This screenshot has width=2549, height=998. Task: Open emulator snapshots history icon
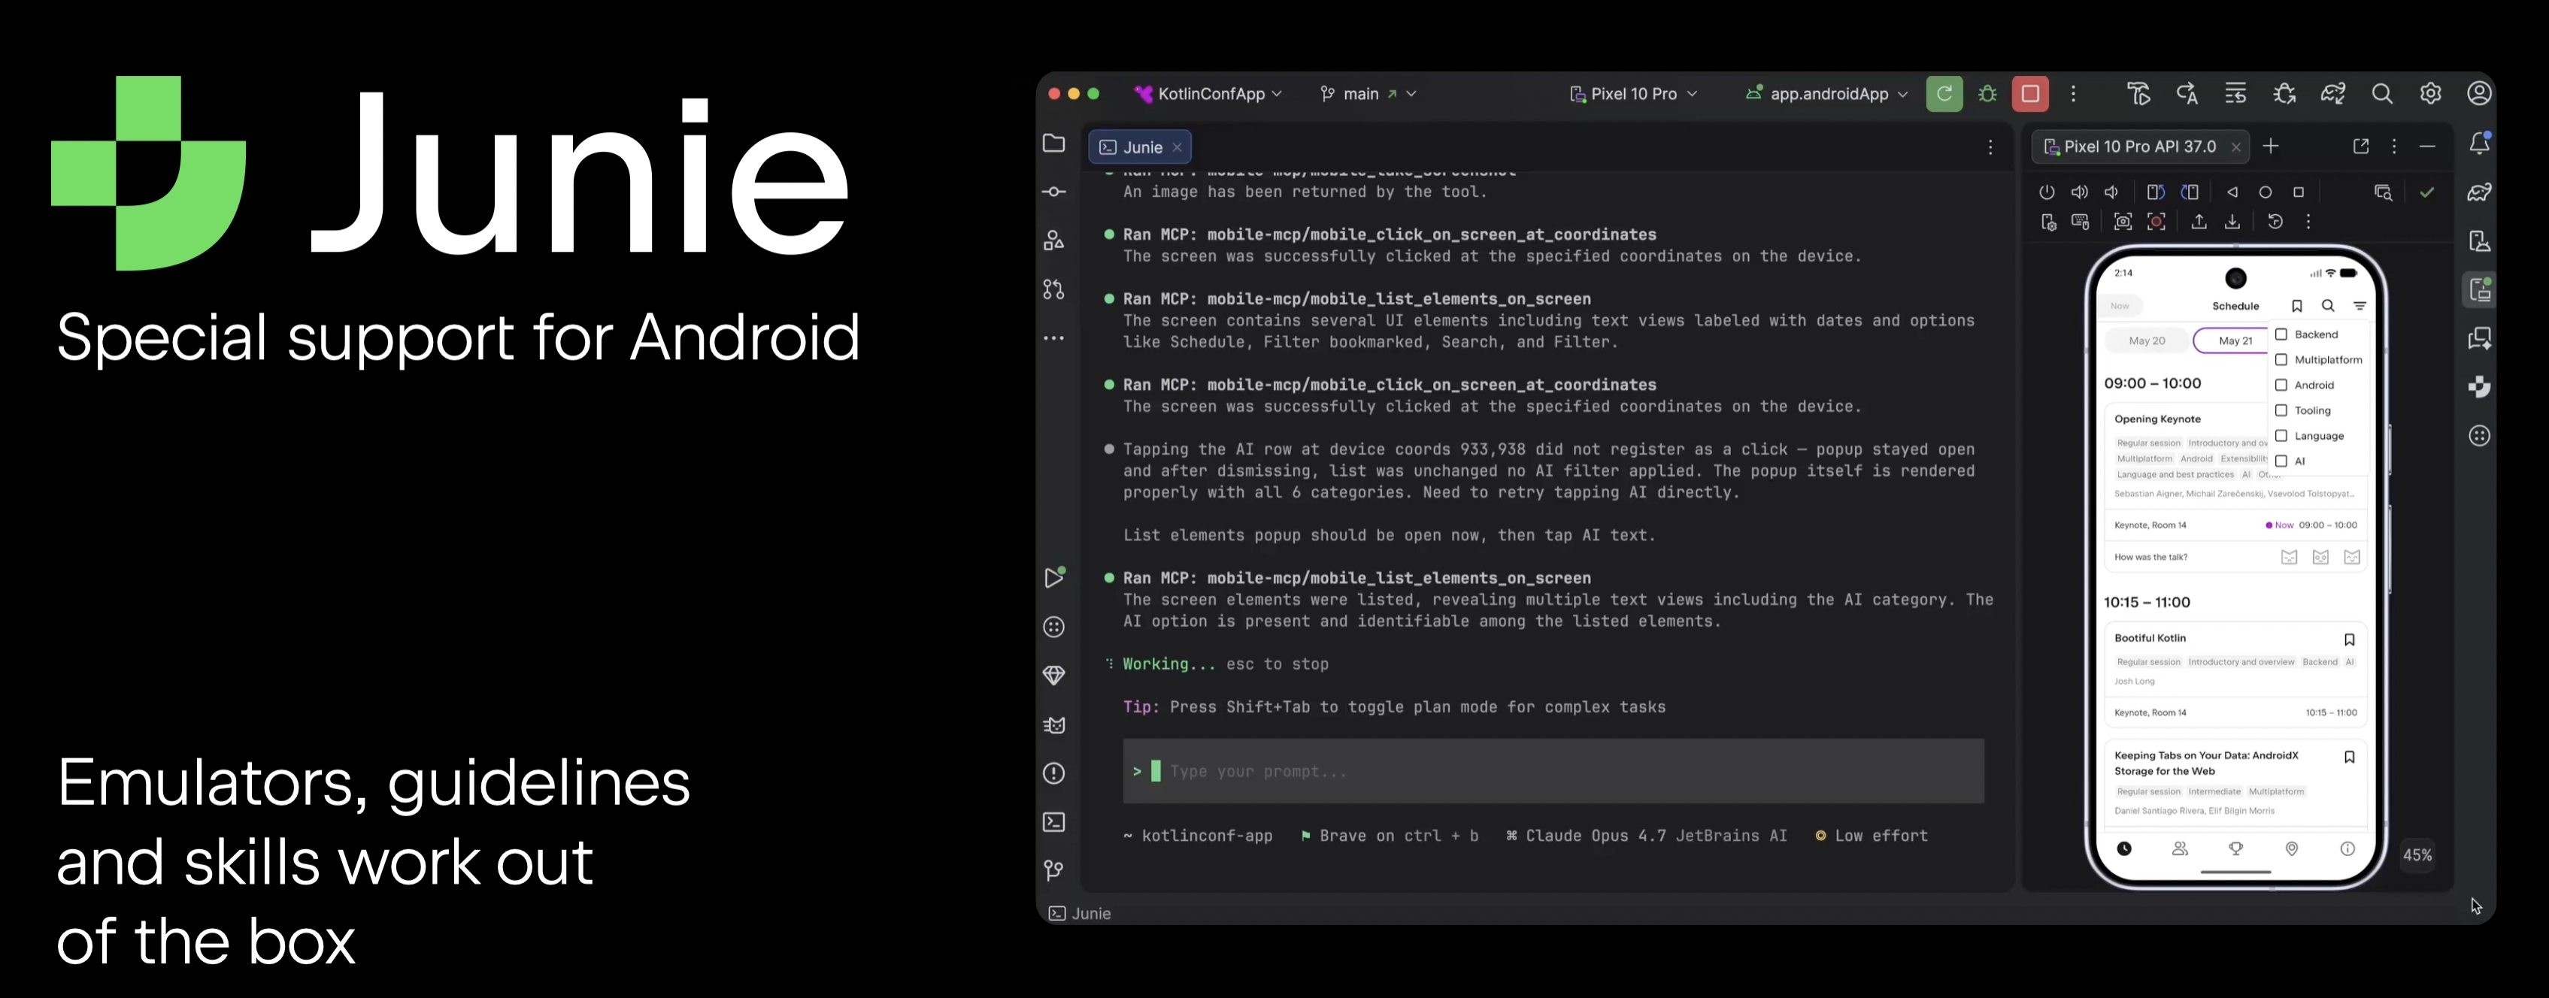pos(2275,222)
